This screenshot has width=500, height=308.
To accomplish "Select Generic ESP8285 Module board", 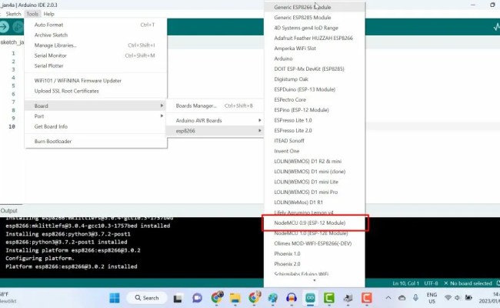I will (315, 17).
